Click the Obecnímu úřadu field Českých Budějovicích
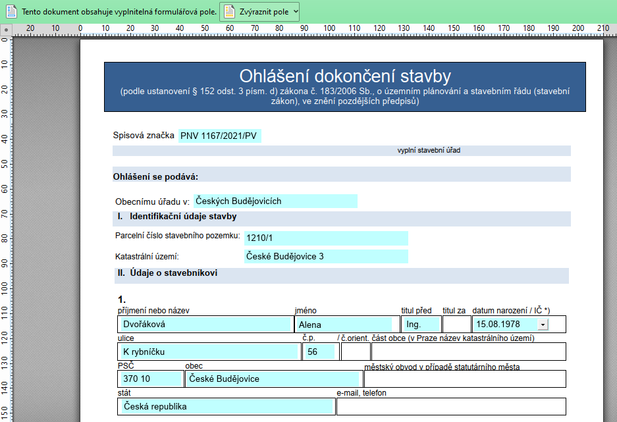 coord(275,201)
